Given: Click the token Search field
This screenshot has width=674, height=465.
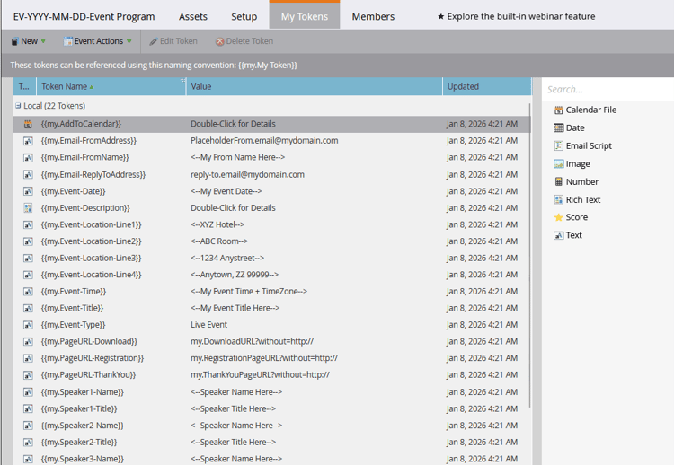Looking at the screenshot, I should coord(607,89).
